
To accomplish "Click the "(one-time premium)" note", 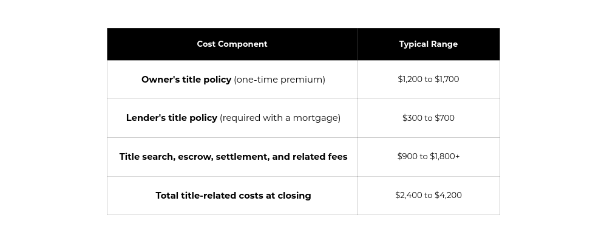I will tap(279, 80).
